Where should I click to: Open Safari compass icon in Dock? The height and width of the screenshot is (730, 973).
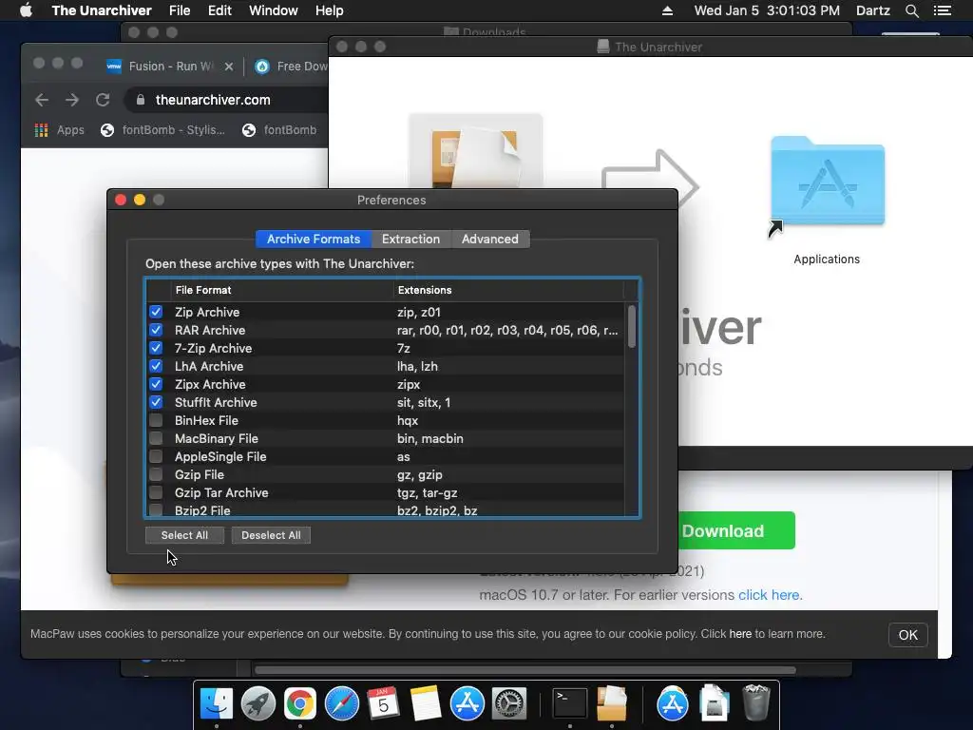pos(342,704)
